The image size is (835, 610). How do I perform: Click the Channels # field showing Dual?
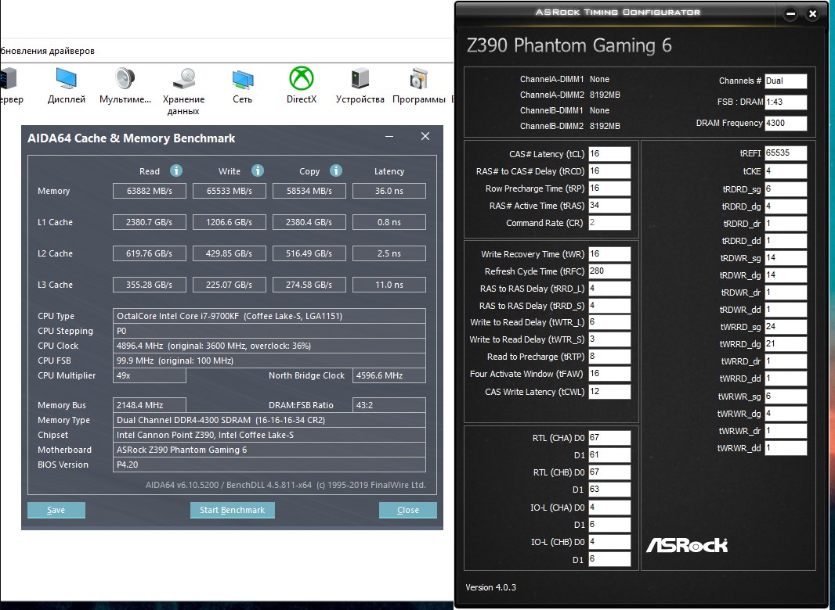(x=786, y=81)
